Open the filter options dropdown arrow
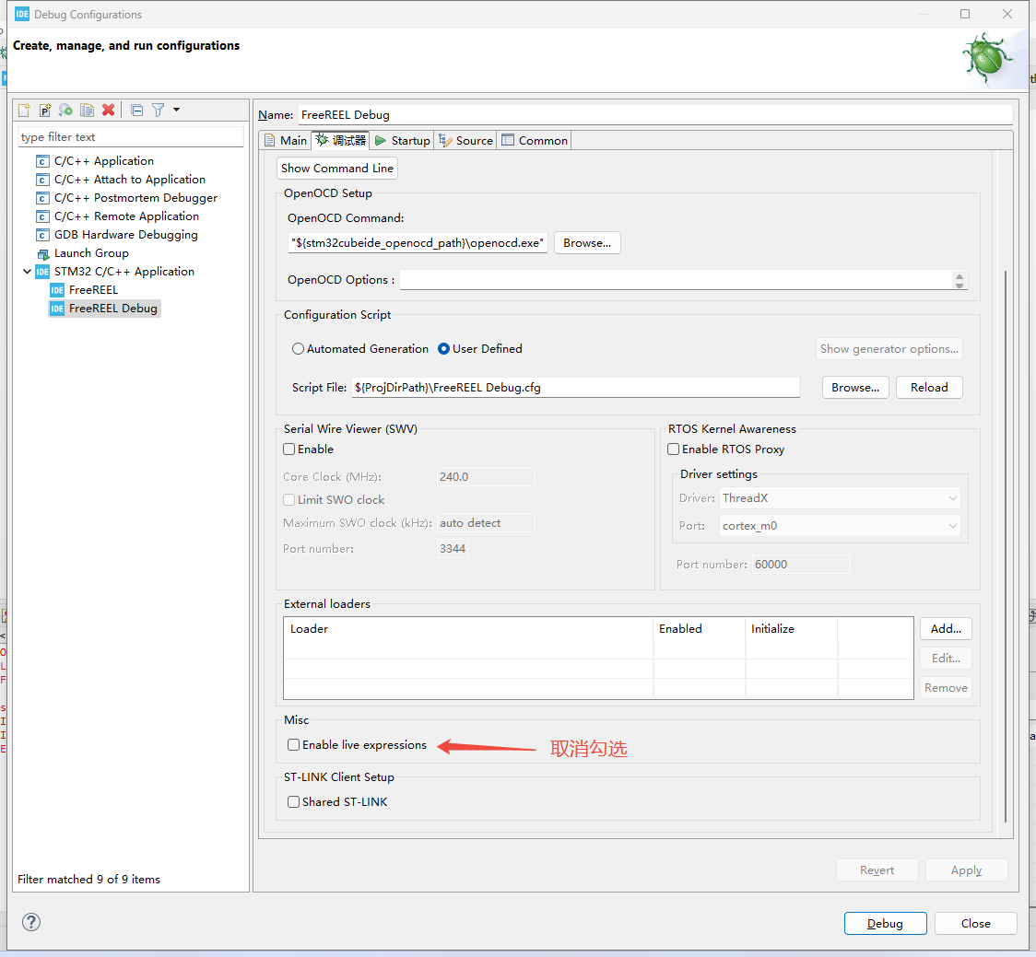The image size is (1036, 957). [x=176, y=110]
